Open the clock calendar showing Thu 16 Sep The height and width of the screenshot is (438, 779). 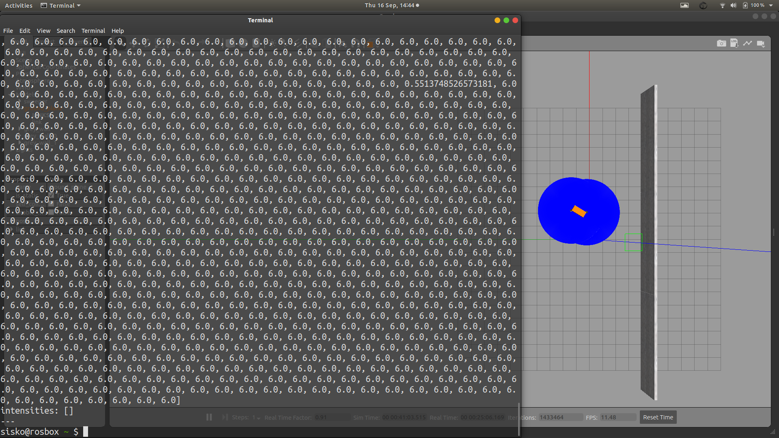pyautogui.click(x=392, y=5)
